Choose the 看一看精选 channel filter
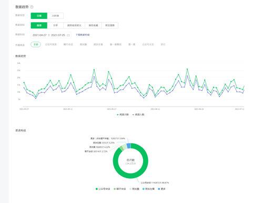The image size is (253, 203). tap(116, 44)
